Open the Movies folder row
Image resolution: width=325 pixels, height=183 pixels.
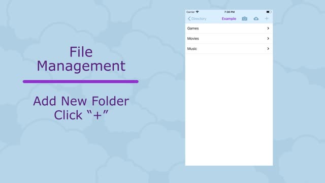click(229, 39)
